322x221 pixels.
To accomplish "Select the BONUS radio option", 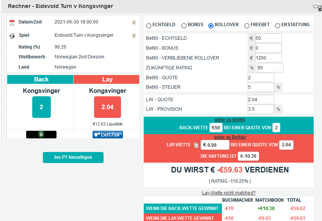I will coord(184,26).
